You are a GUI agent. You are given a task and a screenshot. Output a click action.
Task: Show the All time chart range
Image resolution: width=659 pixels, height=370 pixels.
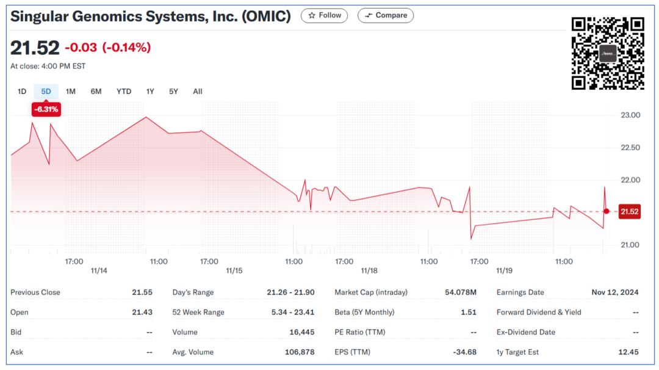coord(198,92)
